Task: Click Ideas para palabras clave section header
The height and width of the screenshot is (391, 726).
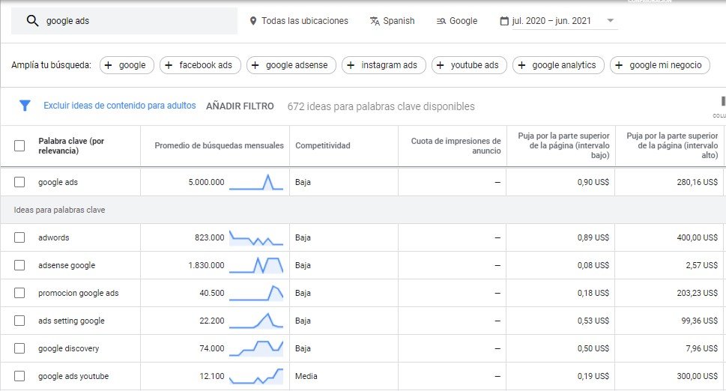Action: pos(59,210)
